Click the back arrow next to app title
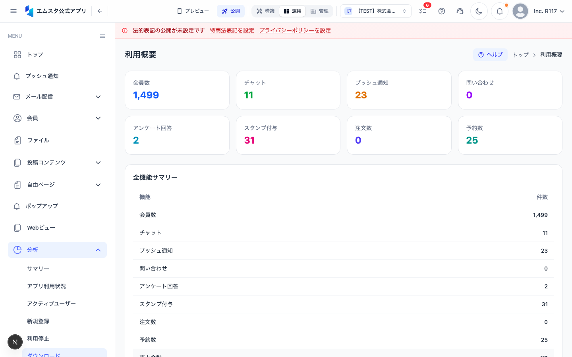Image resolution: width=572 pixels, height=357 pixels. [x=100, y=11]
